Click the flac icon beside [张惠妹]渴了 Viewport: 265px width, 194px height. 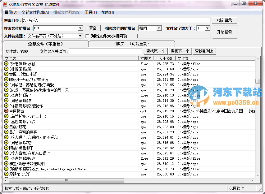click(x=6, y=95)
